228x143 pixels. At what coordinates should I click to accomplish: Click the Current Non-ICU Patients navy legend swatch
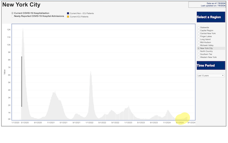pos(68,13)
